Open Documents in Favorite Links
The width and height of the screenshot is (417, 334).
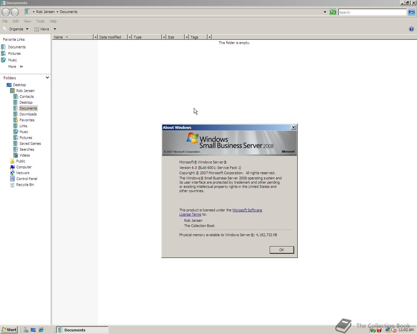(17, 47)
